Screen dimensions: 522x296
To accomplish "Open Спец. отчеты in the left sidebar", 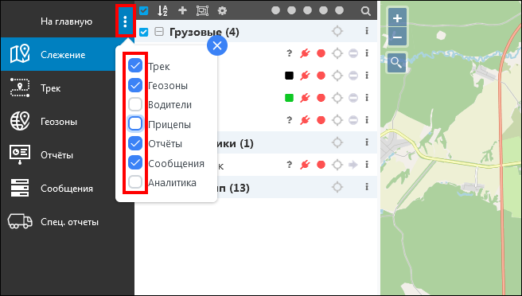I will pyautogui.click(x=68, y=222).
